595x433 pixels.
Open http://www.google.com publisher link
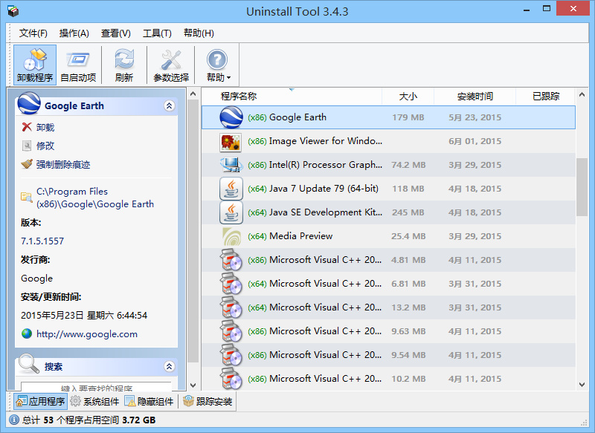click(x=87, y=334)
